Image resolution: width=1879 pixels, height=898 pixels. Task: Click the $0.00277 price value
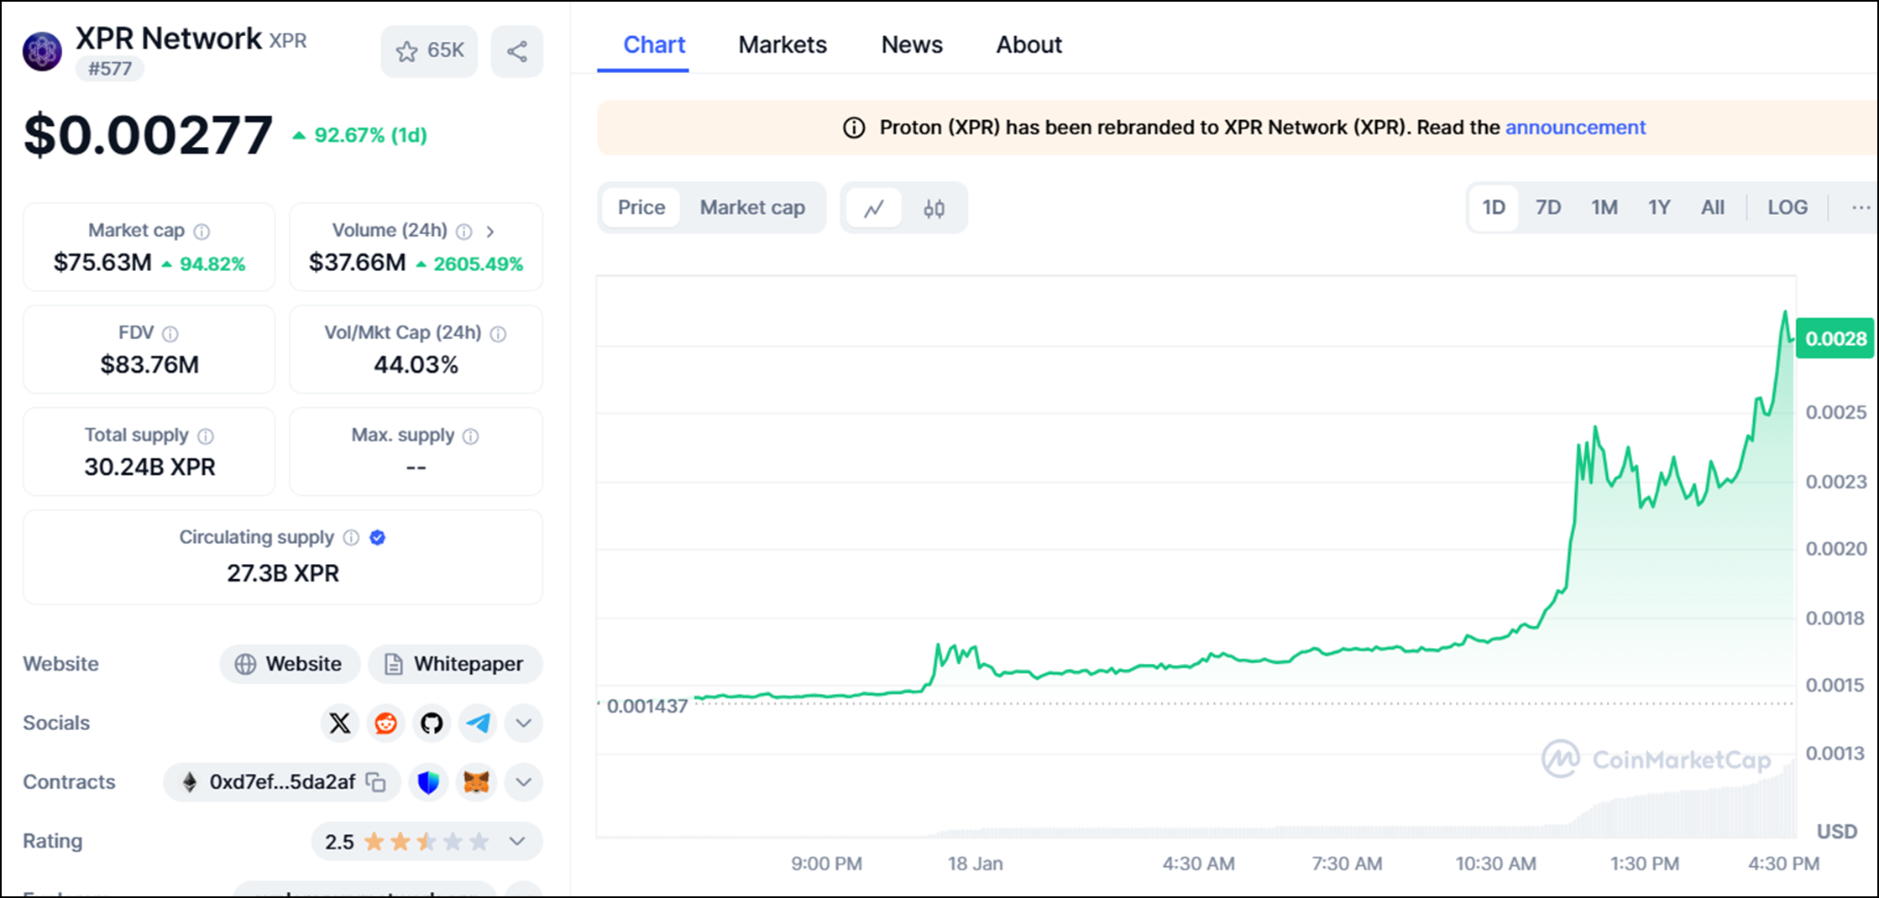[149, 135]
